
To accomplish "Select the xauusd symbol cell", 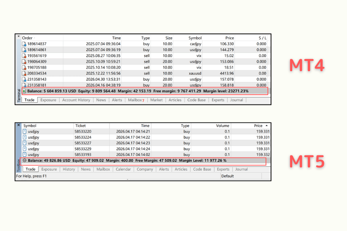I will click(195, 74).
